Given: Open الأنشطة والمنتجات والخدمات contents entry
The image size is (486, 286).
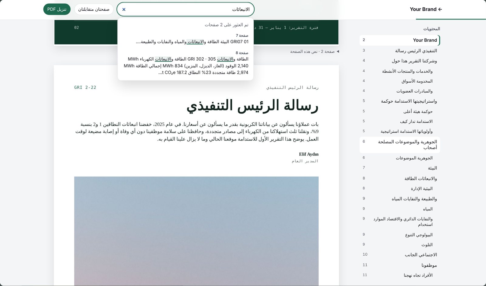Looking at the screenshot, I should pos(399,71).
